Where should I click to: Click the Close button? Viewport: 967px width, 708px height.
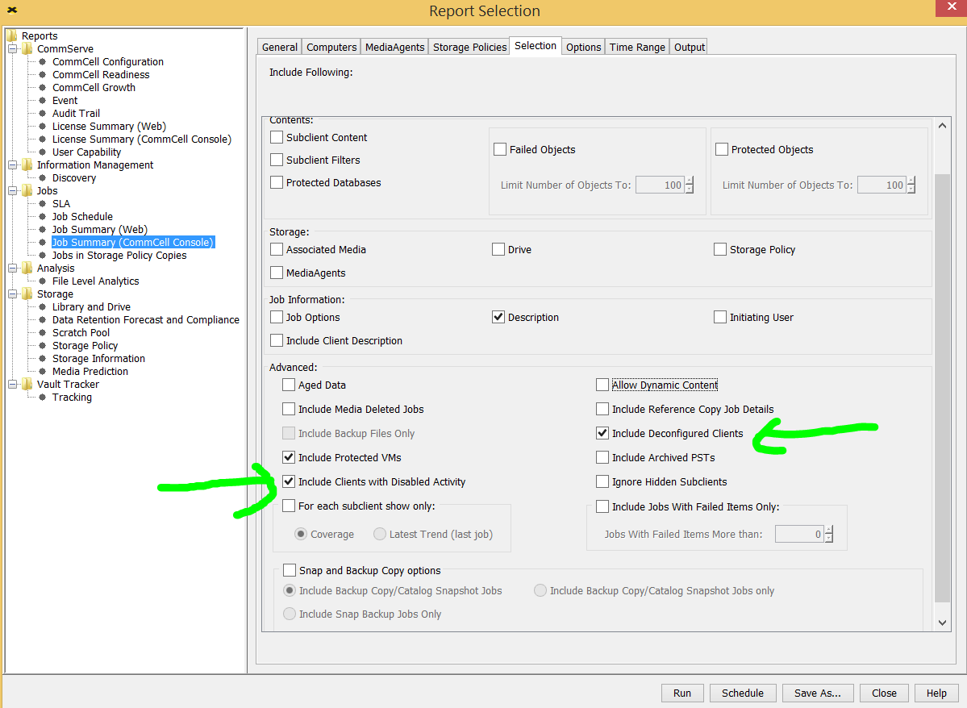click(884, 693)
